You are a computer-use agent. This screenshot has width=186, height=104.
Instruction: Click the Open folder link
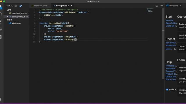(171, 23)
